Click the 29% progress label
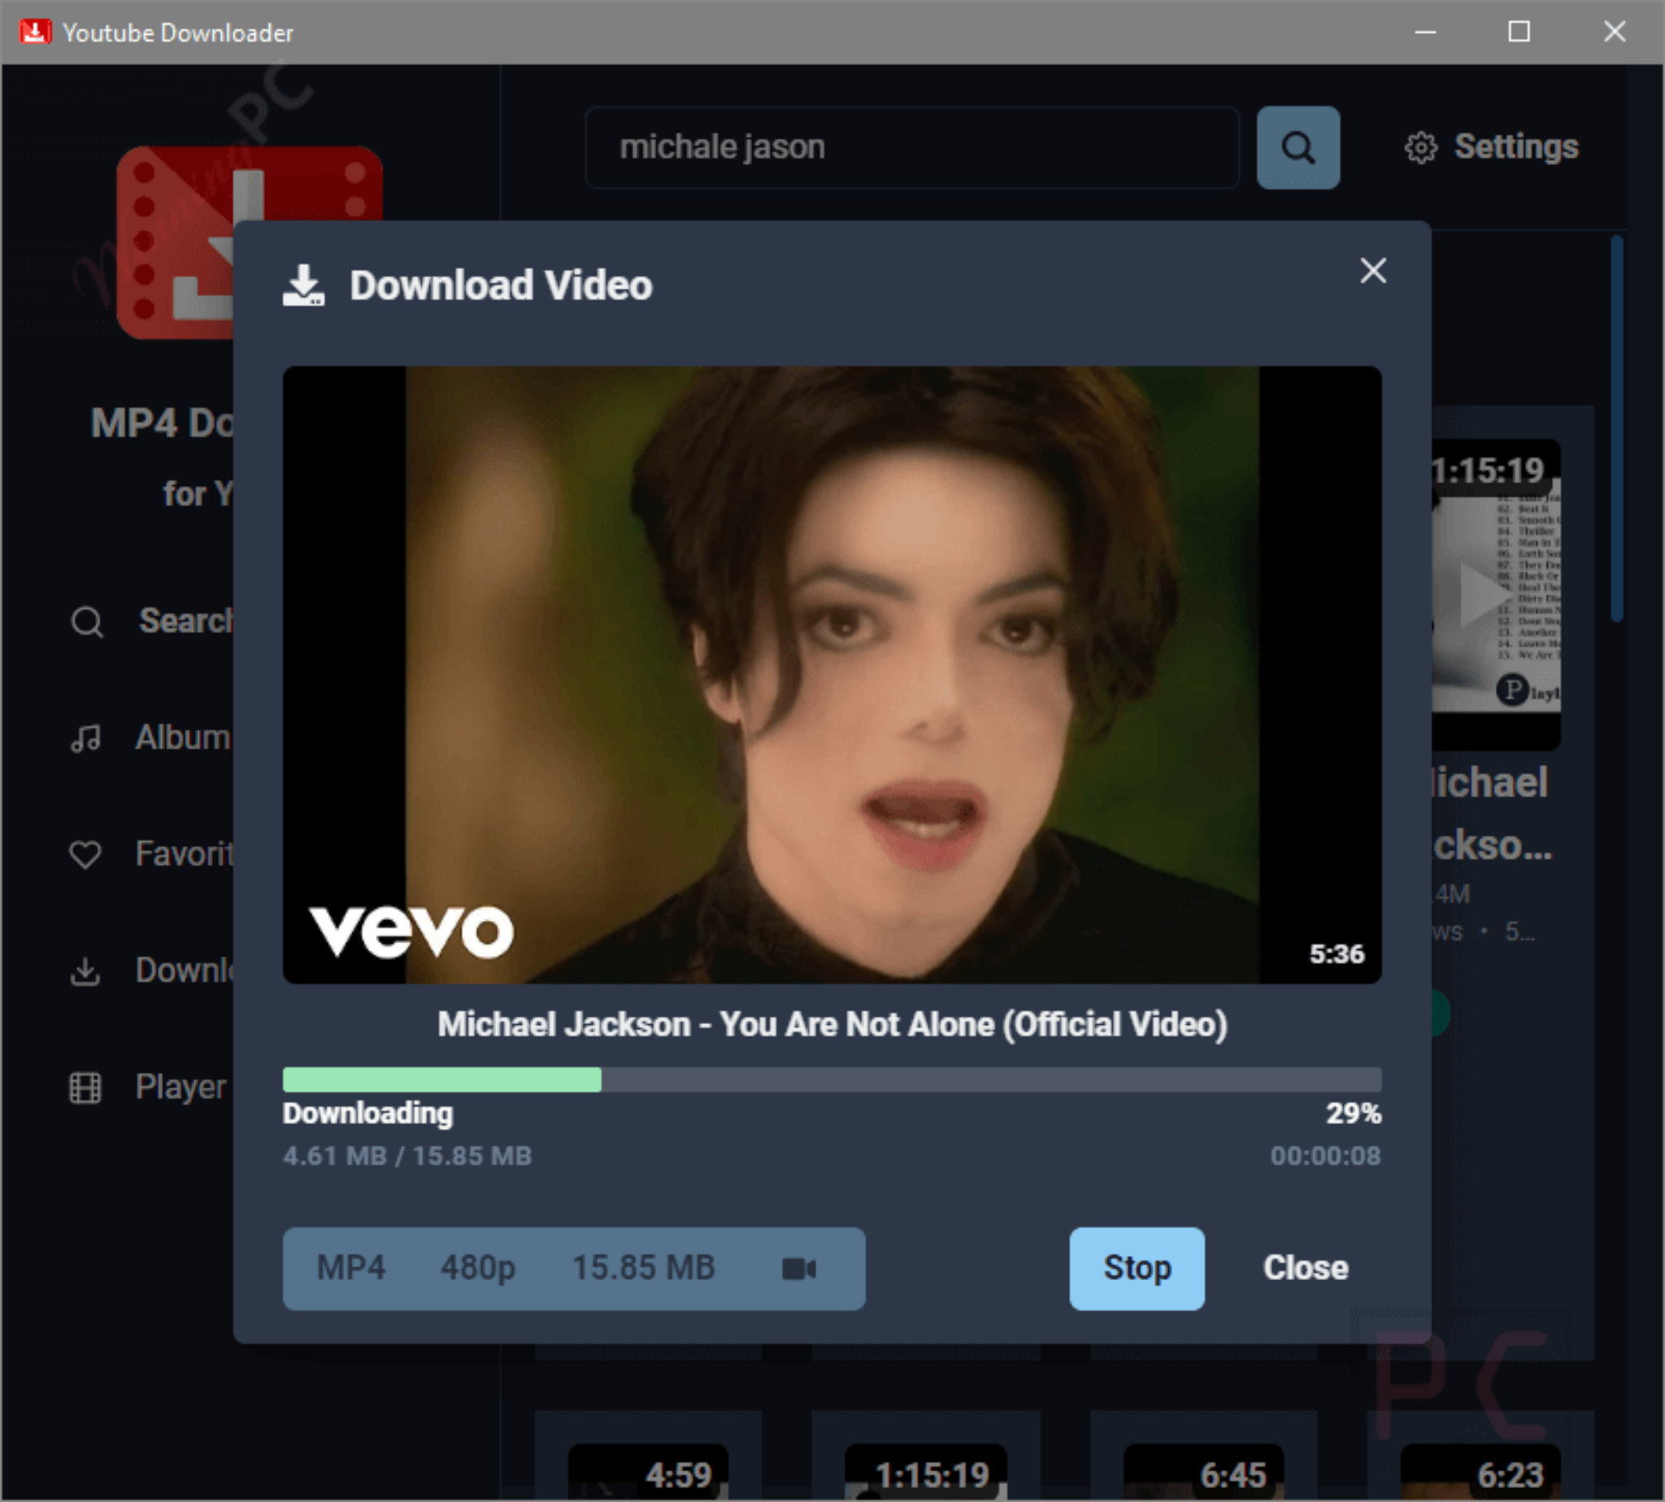 1353,1113
